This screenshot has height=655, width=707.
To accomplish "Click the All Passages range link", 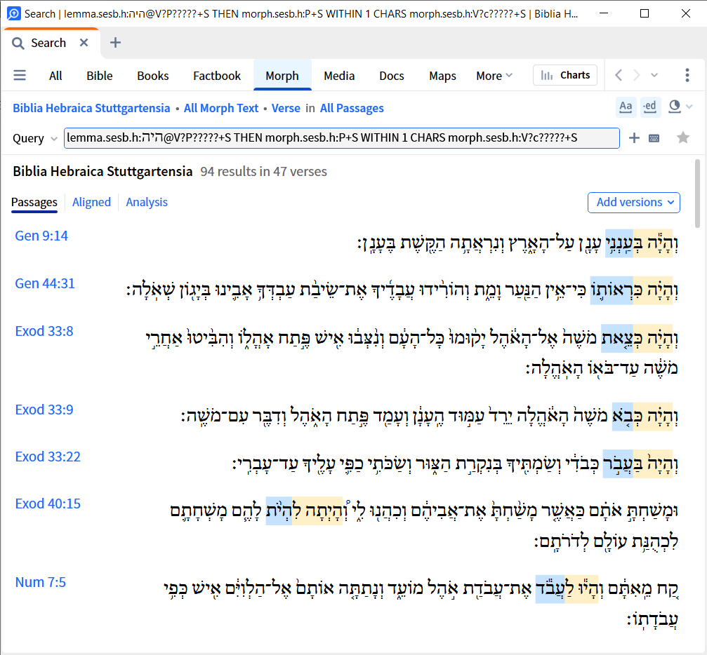I will coord(352,108).
